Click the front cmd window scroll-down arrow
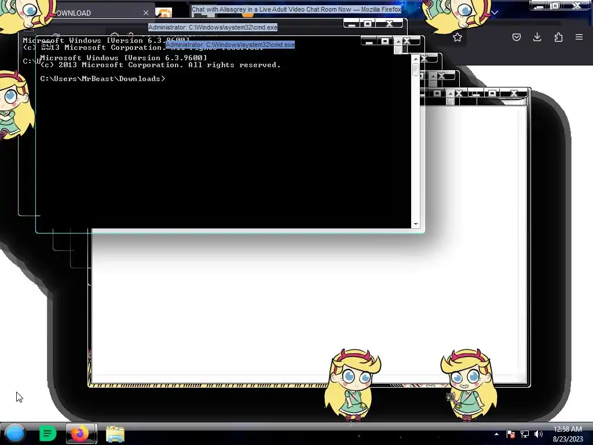593x445 pixels. tap(416, 224)
